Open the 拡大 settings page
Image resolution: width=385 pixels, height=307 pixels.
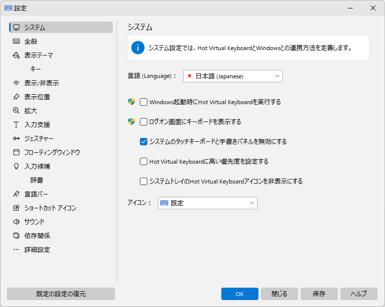tap(61, 111)
